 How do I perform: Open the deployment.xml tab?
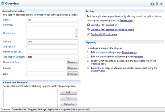(81, 109)
